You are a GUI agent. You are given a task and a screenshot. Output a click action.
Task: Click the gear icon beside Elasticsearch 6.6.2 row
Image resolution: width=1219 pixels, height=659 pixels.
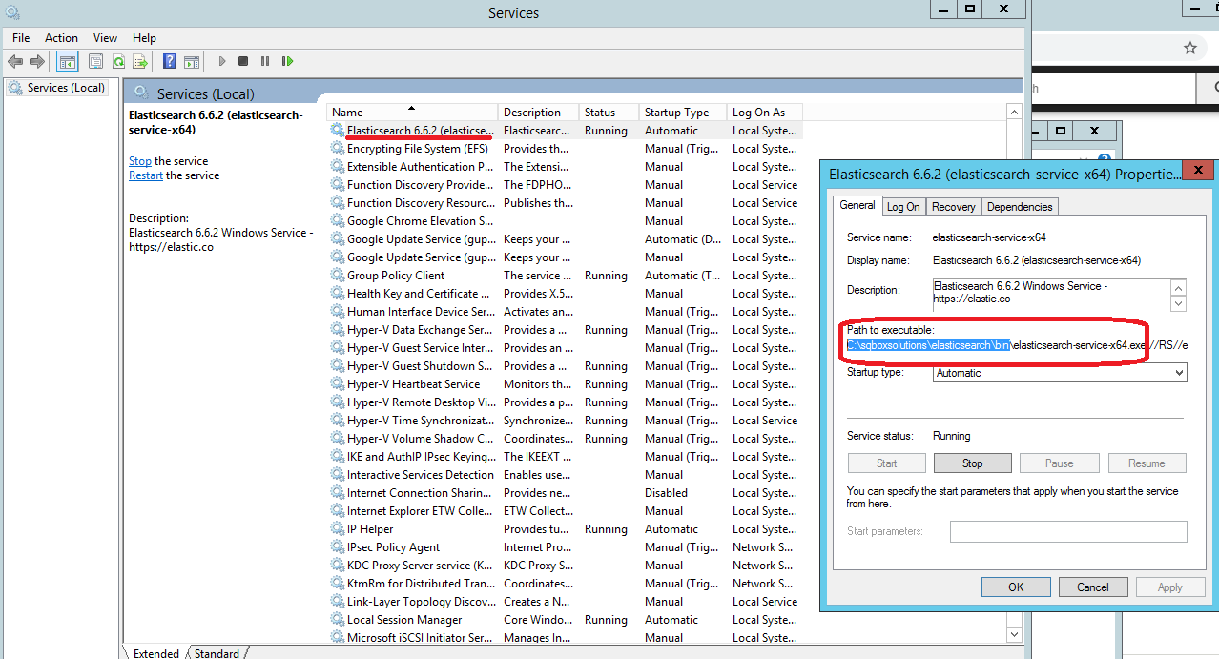[x=338, y=130]
